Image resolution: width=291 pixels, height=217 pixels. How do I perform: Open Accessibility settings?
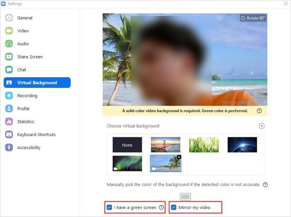tap(29, 147)
